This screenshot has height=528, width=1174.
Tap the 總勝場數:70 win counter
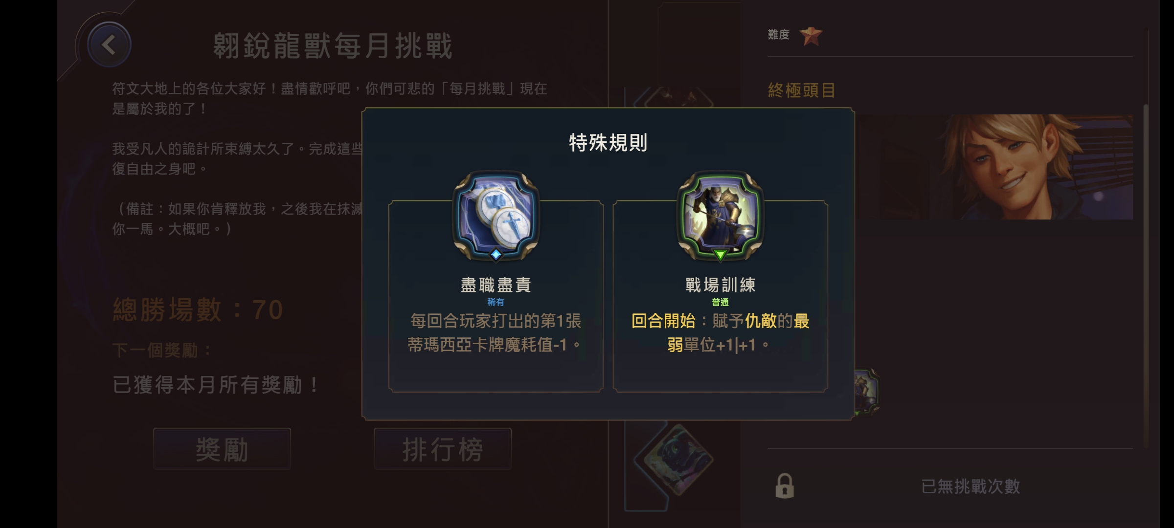(x=198, y=309)
